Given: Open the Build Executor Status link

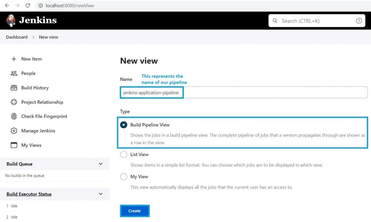Looking at the screenshot, I should [29, 194].
